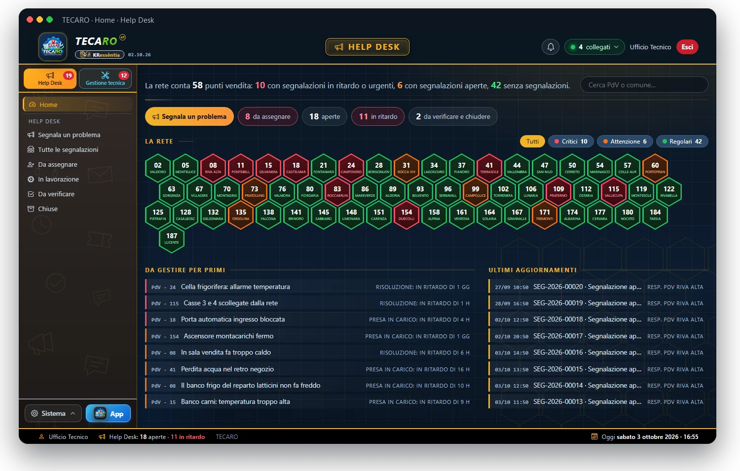The width and height of the screenshot is (740, 471).
Task: Switch to Gestione tecnica tab
Action: pyautogui.click(x=105, y=78)
